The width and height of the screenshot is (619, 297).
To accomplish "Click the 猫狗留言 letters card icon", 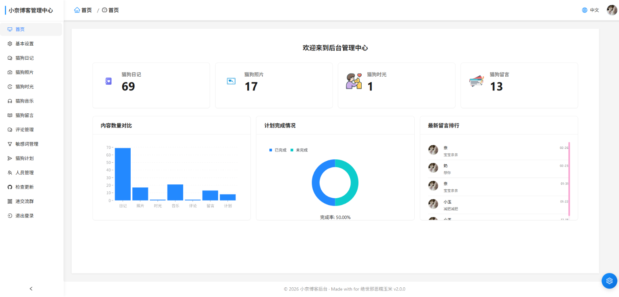I will pos(476,81).
